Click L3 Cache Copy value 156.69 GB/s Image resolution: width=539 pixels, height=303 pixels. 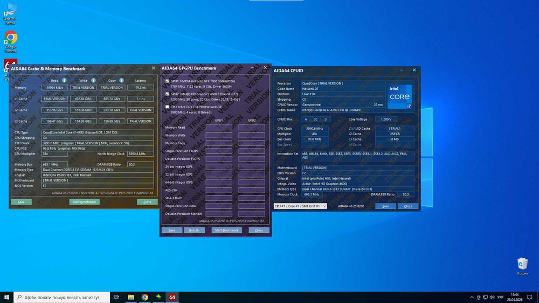click(x=112, y=121)
